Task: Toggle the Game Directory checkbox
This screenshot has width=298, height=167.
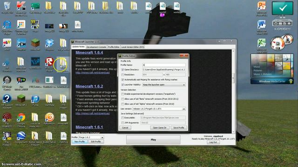Action: [122, 70]
